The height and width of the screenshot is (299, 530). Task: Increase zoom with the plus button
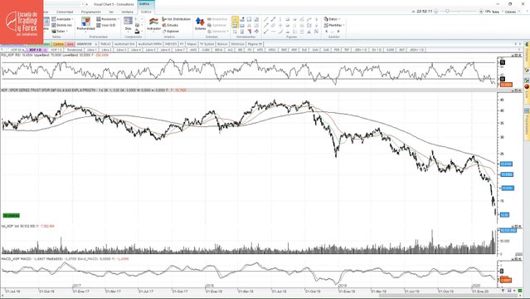(481, 11)
